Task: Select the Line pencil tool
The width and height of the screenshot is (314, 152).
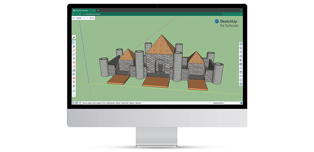Action: 74,50
